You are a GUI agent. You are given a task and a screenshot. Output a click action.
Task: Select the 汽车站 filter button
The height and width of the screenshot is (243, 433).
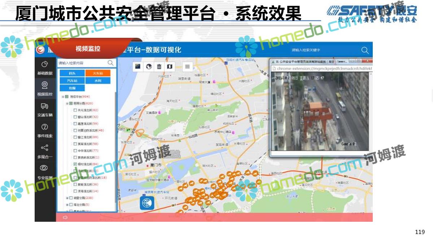point(73,81)
